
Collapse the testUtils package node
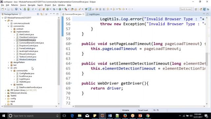(x=12, y=85)
